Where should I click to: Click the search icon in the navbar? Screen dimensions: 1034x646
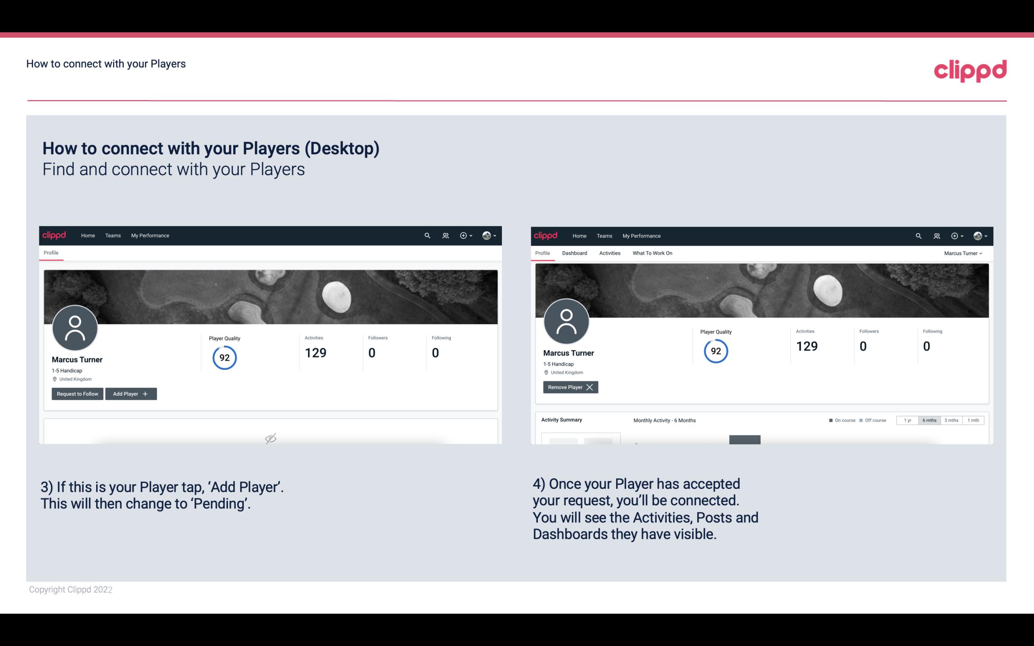click(427, 235)
